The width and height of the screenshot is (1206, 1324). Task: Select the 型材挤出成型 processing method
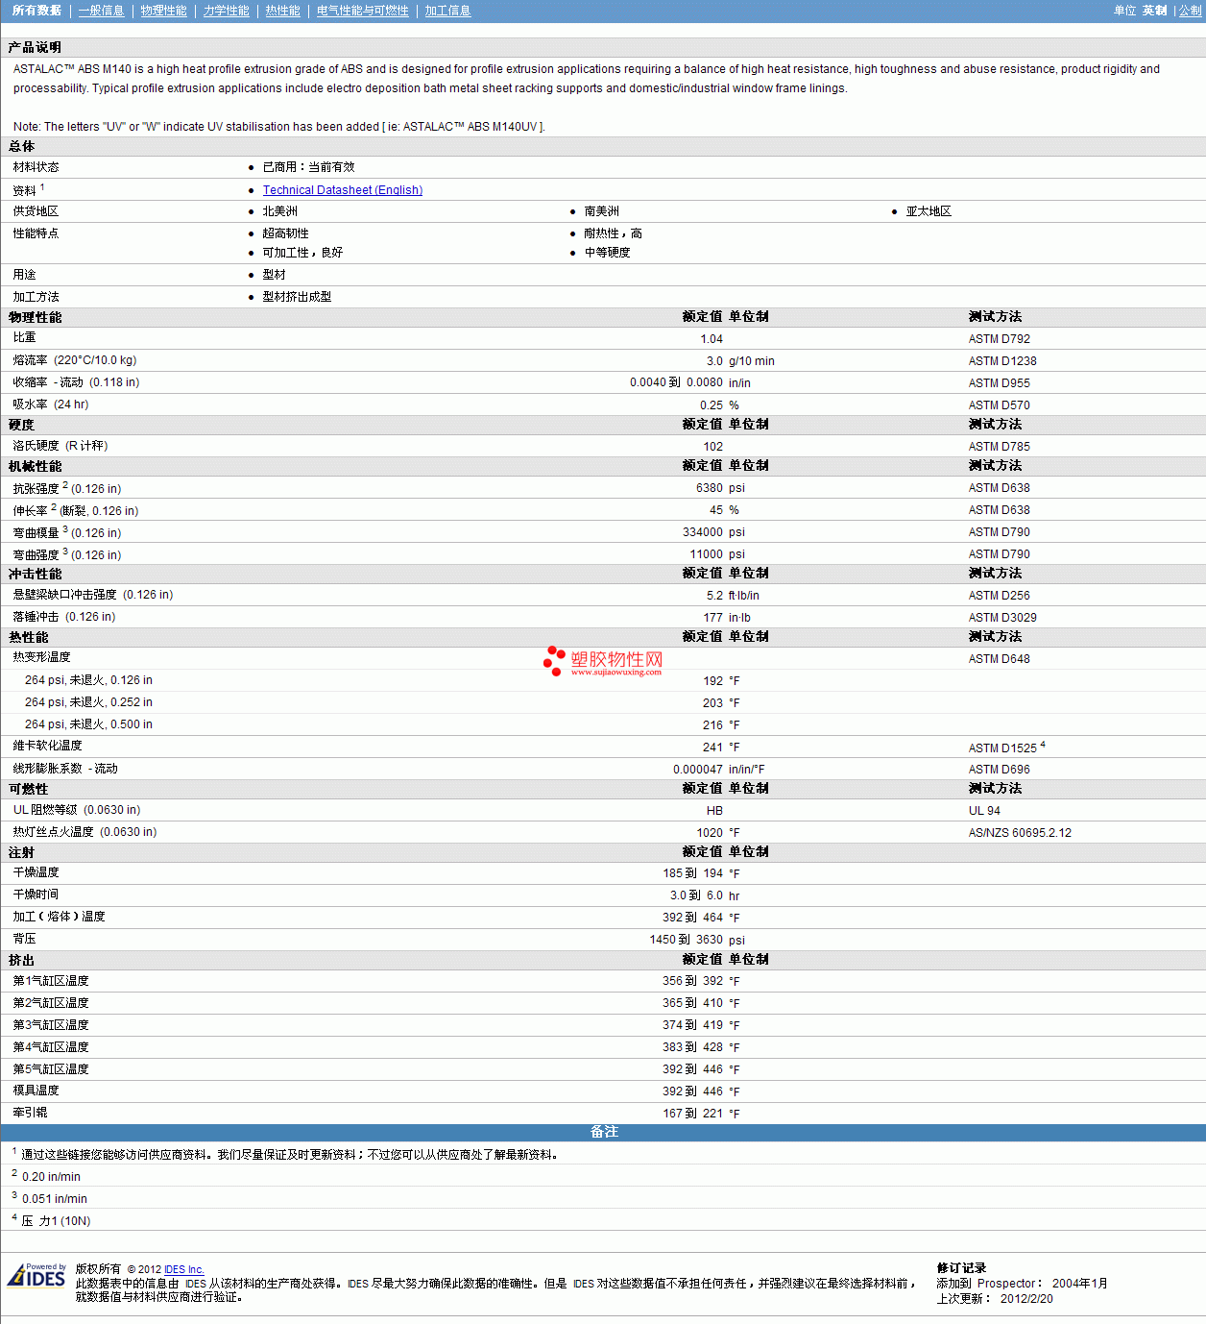[297, 297]
